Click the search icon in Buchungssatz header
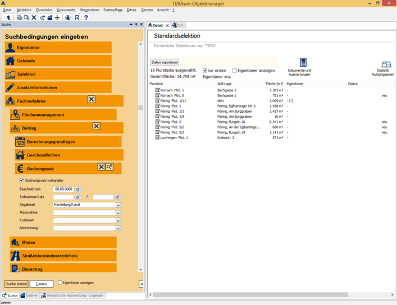This screenshot has height=305, width=397. 109,167
